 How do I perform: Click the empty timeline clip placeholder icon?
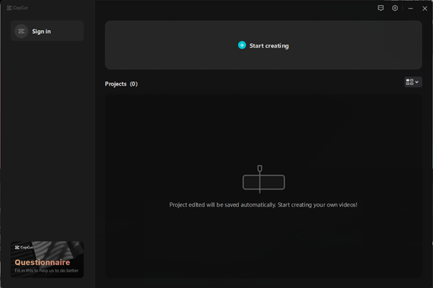[x=263, y=179]
